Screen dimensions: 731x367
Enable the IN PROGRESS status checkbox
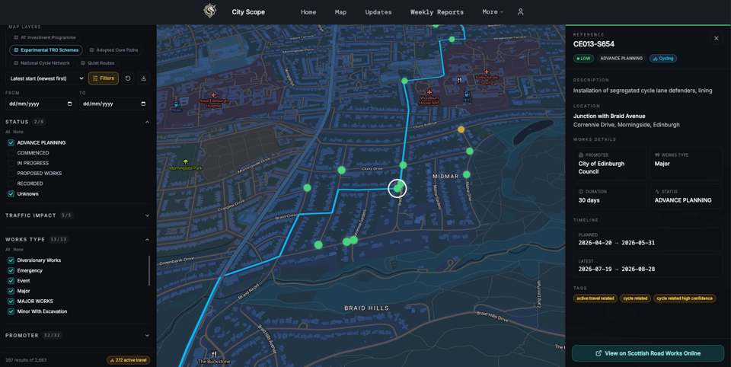coord(11,163)
